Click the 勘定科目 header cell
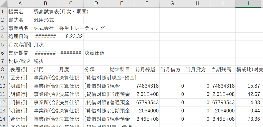This screenshot has width=263, height=127. coord(121,70)
